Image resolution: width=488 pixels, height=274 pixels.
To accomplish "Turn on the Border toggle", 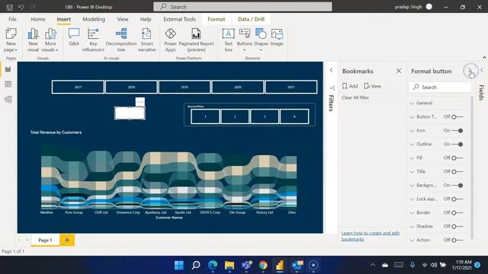I will click(457, 213).
